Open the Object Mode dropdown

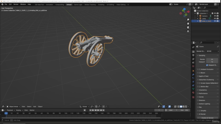(13, 106)
